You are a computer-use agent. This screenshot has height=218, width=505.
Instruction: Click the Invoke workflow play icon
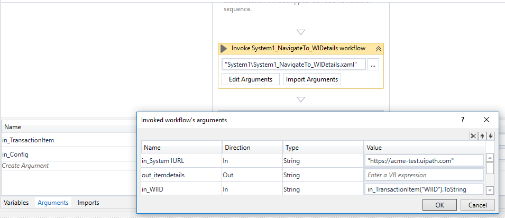point(224,49)
